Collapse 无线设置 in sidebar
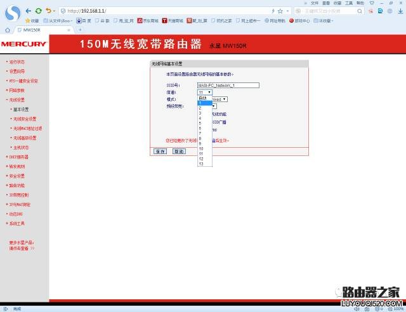The height and width of the screenshot is (312, 406). [x=17, y=100]
